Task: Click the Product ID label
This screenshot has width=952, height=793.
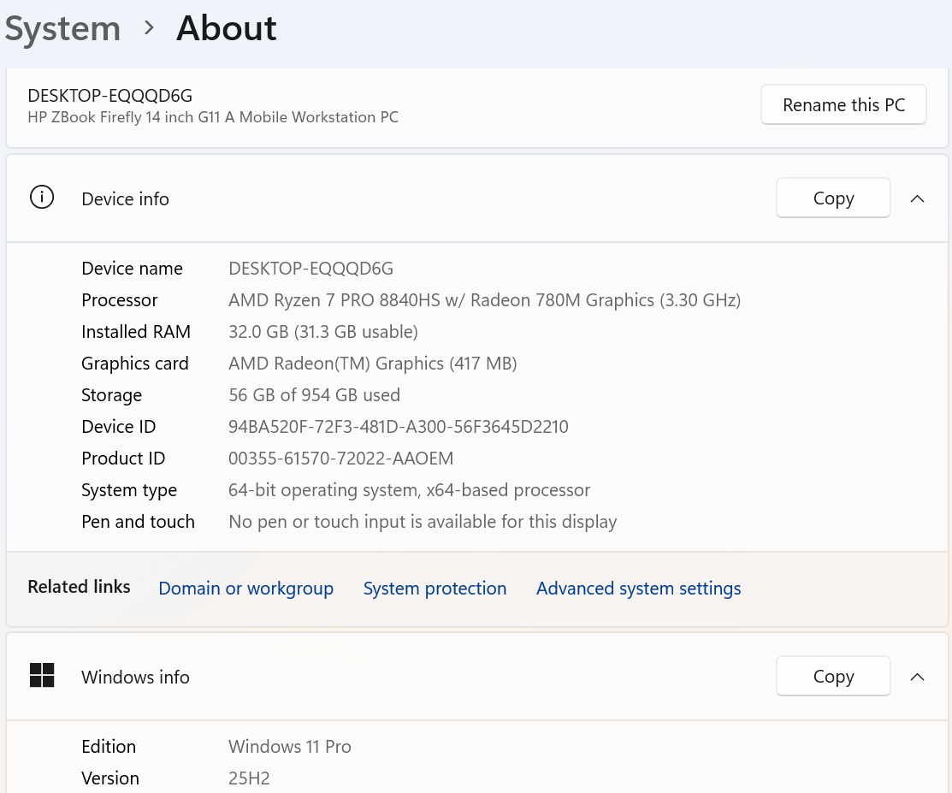Action: [x=123, y=458]
